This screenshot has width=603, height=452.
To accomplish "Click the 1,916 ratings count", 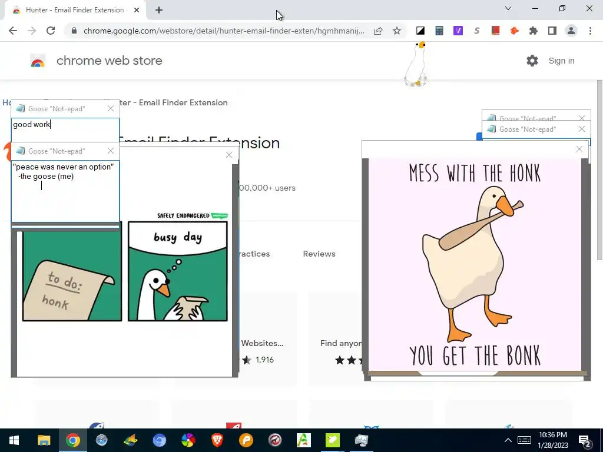I will [264, 360].
